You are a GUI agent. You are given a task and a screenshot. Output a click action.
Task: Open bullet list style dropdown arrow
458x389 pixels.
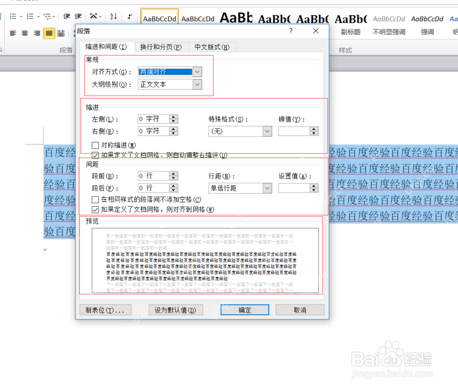[21, 16]
